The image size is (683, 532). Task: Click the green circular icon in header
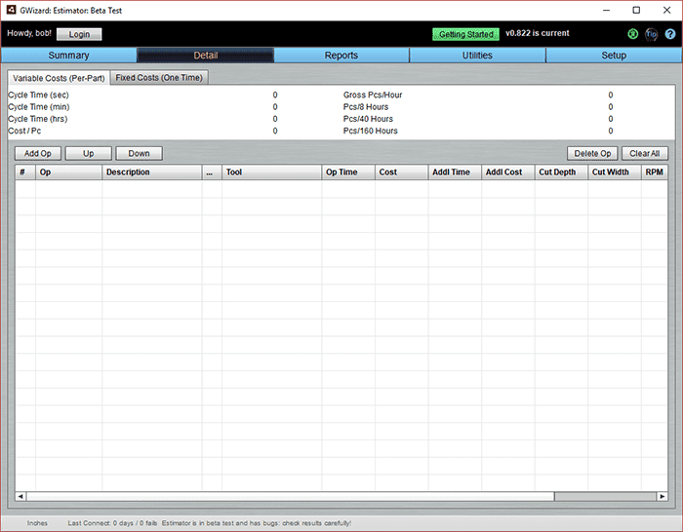click(631, 34)
